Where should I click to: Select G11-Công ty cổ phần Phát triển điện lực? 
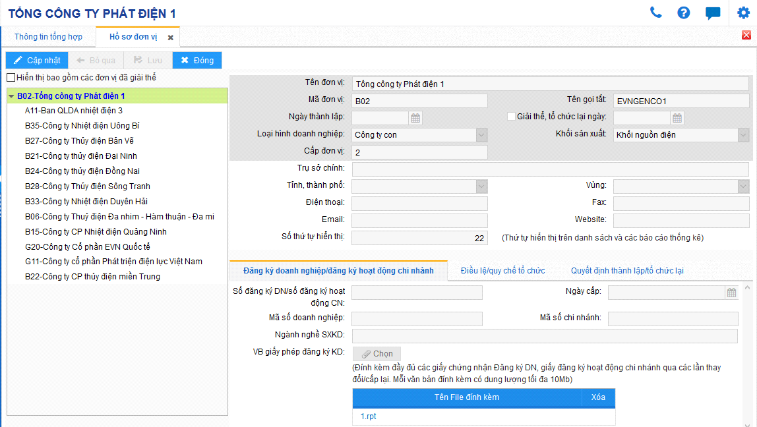(113, 262)
